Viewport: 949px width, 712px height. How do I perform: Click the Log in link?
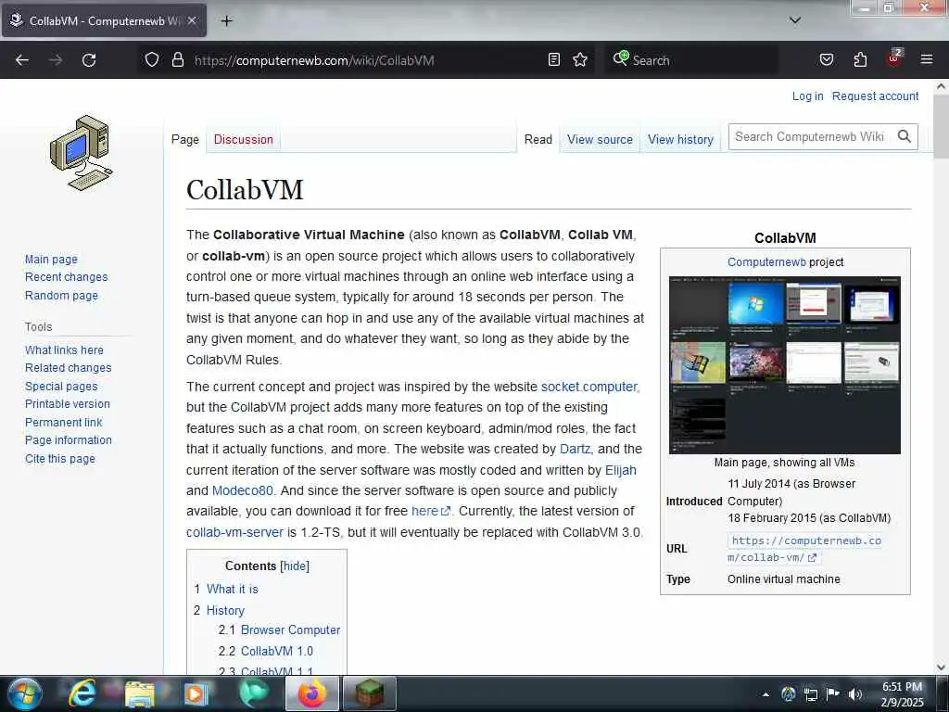[x=807, y=96]
